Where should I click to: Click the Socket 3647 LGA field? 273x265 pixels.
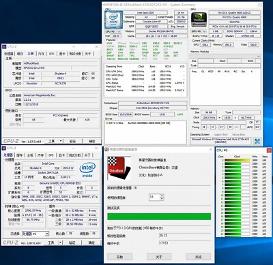pos(48,172)
